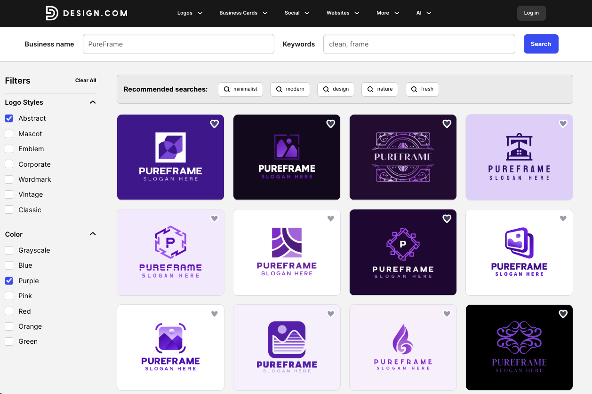Click the blue Search button
592x394 pixels.
pos(541,44)
